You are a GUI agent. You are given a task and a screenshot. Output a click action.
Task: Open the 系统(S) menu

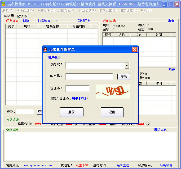point(8,10)
